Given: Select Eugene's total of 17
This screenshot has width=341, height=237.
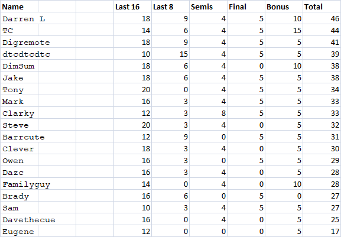Looking at the screenshot, I should pos(322,231).
